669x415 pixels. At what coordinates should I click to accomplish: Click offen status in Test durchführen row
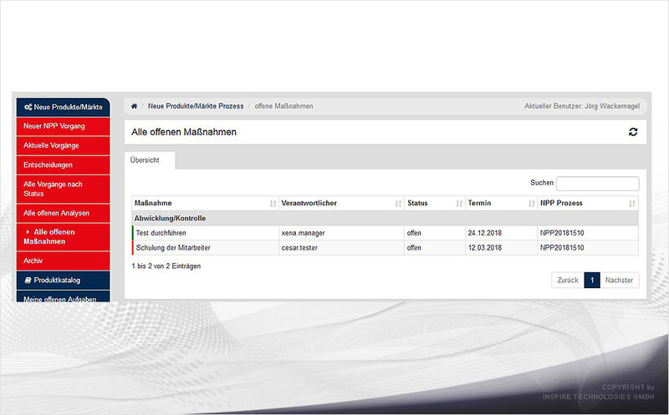pos(414,233)
